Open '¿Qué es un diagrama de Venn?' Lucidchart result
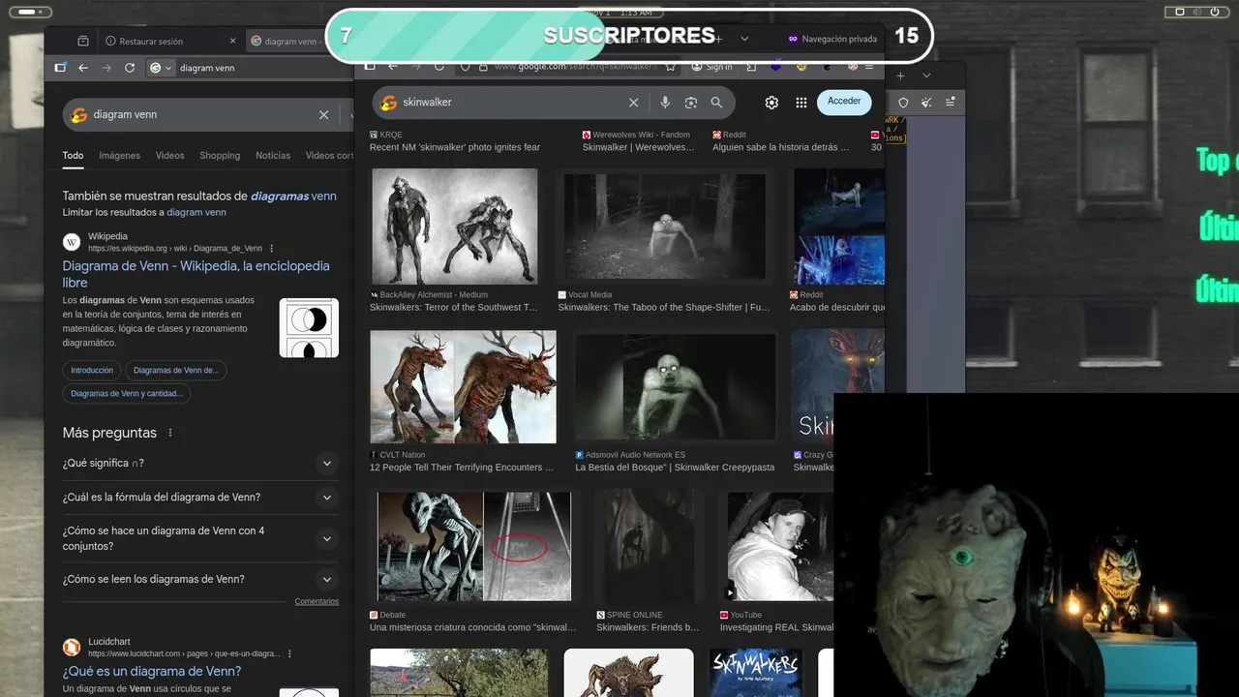The image size is (1239, 697). coord(152,671)
